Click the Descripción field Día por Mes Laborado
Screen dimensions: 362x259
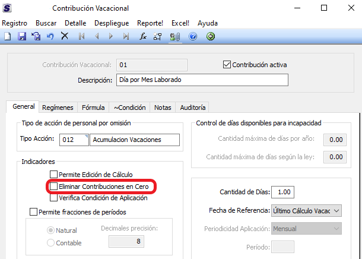point(202,80)
